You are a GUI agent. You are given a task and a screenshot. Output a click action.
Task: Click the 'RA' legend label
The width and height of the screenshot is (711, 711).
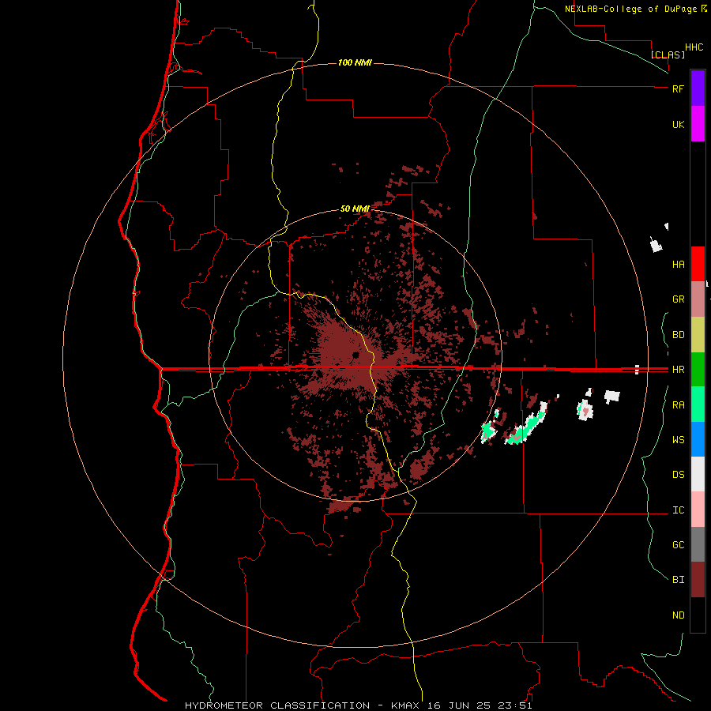(678, 405)
